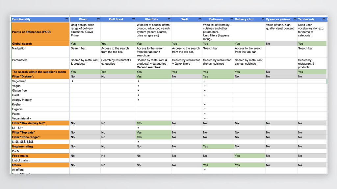Open filter dropdown on Deliveroo column

(232, 19)
